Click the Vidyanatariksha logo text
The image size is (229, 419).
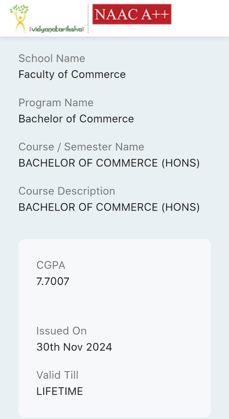[56, 29]
